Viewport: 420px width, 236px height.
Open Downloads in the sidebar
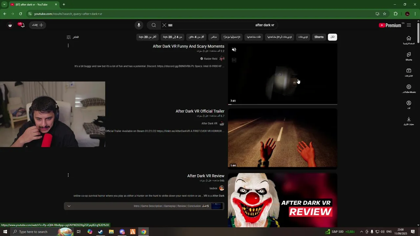point(409,121)
